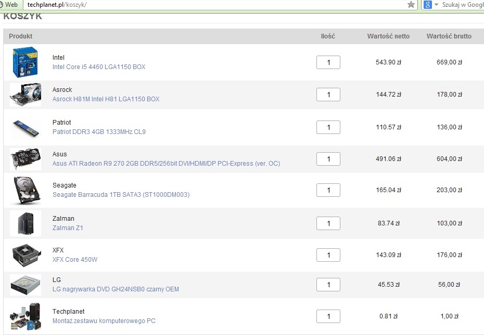Select the 203,00 zł gross price
The image size is (484, 335).
point(450,190)
